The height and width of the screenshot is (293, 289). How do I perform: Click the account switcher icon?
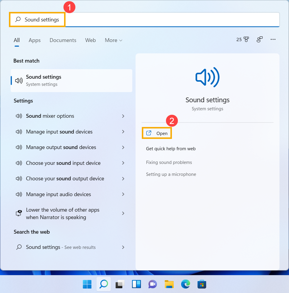[260, 40]
